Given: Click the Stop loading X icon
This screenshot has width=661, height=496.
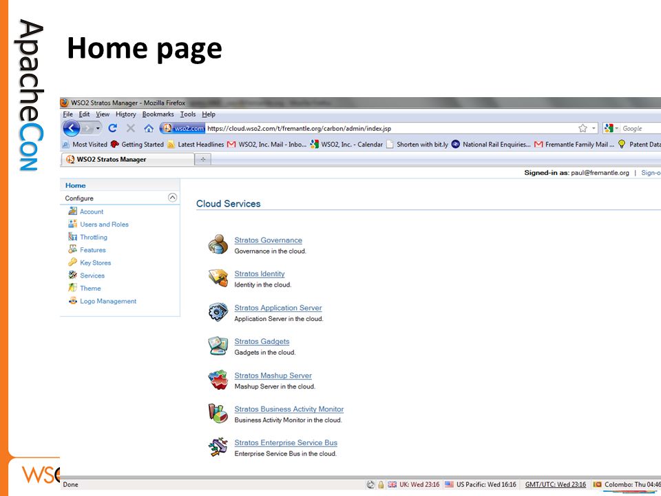Looking at the screenshot, I should (131, 128).
